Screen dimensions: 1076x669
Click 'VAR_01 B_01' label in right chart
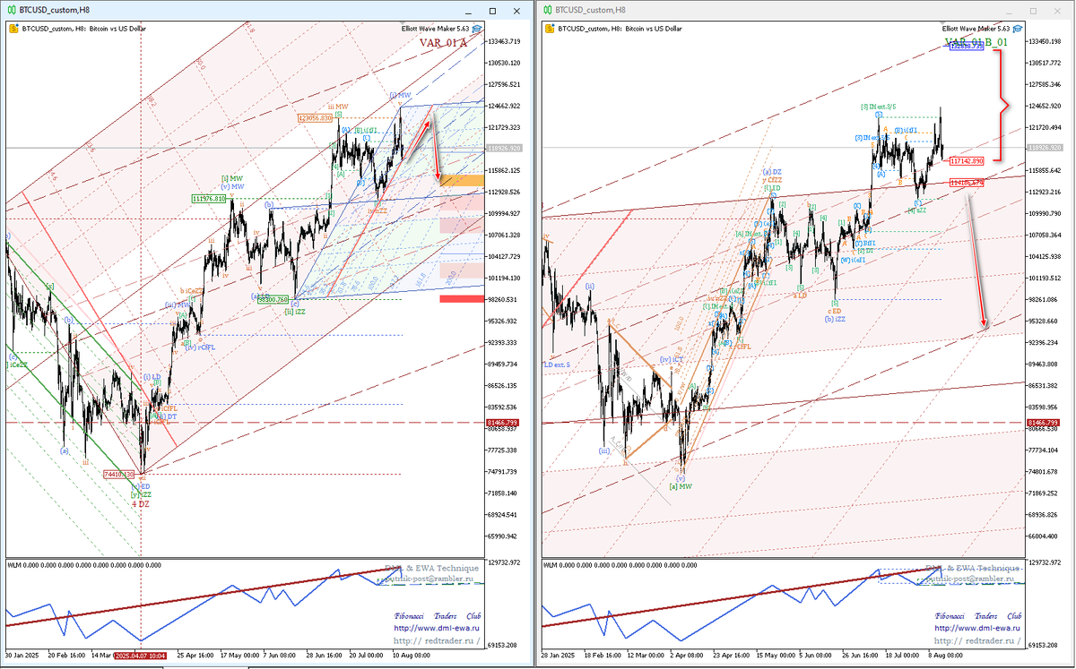tap(976, 42)
